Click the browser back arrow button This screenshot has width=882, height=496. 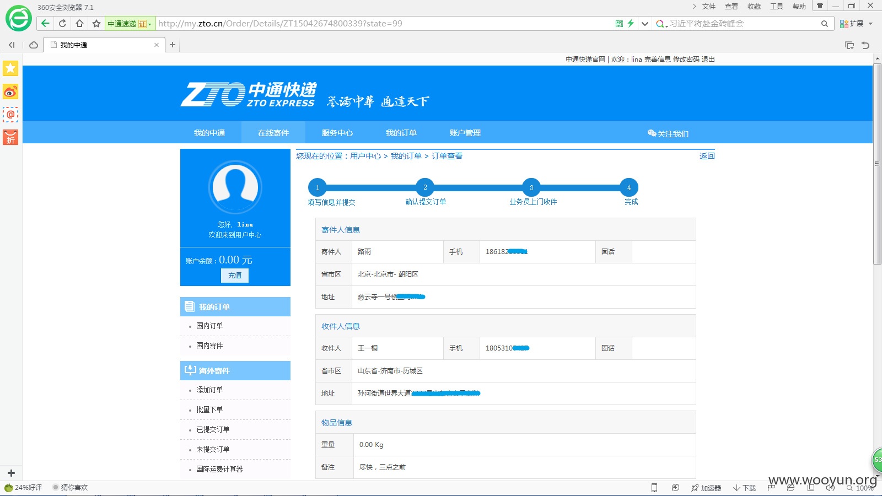click(x=45, y=23)
